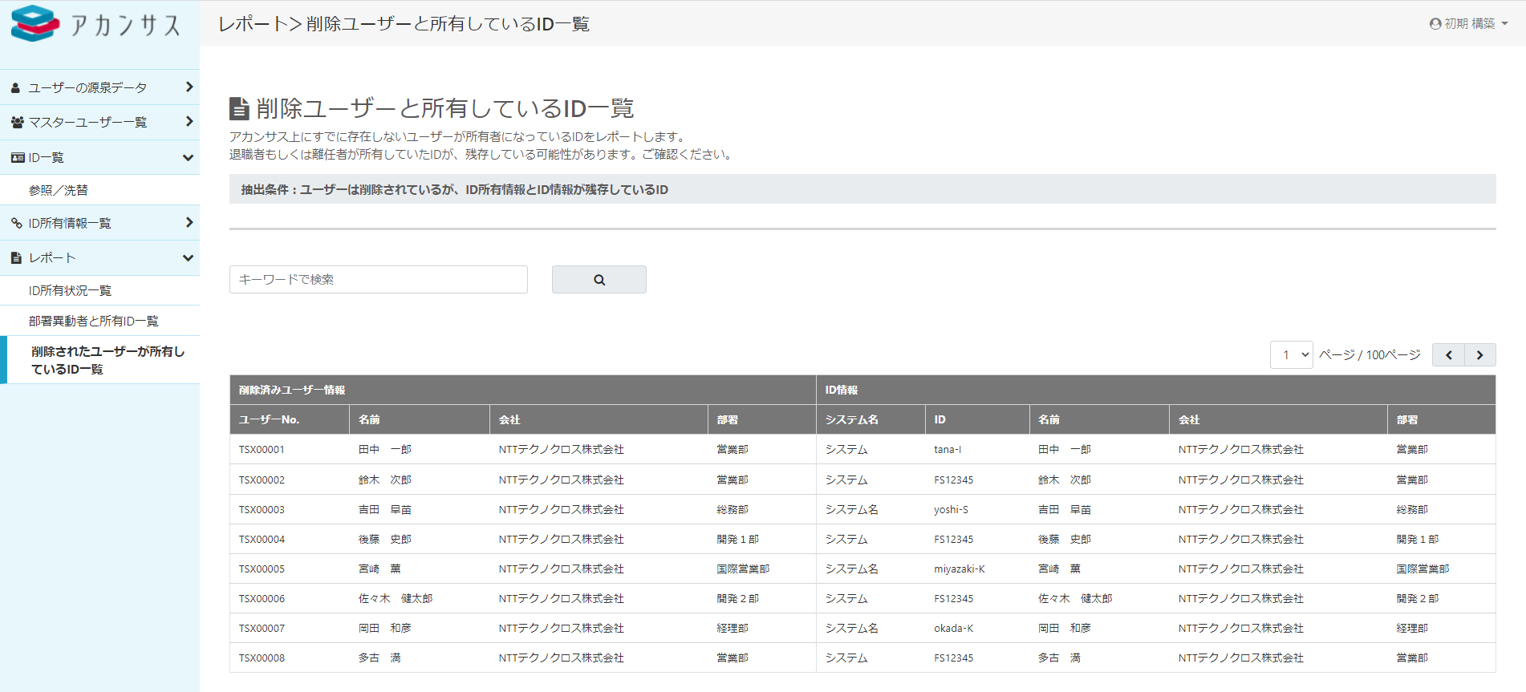
Task: Select user number TSX00002
Action: tap(262, 480)
